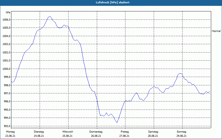222x139 pixels.
Task: Click the 1006,0 y-axis value
Action: pyautogui.click(x=6, y=19)
